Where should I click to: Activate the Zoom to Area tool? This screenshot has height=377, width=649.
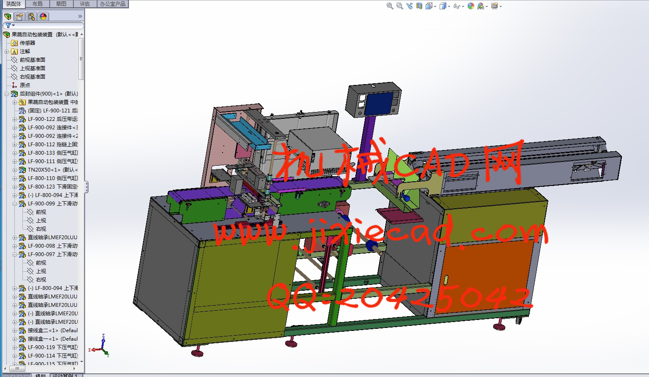399,6
